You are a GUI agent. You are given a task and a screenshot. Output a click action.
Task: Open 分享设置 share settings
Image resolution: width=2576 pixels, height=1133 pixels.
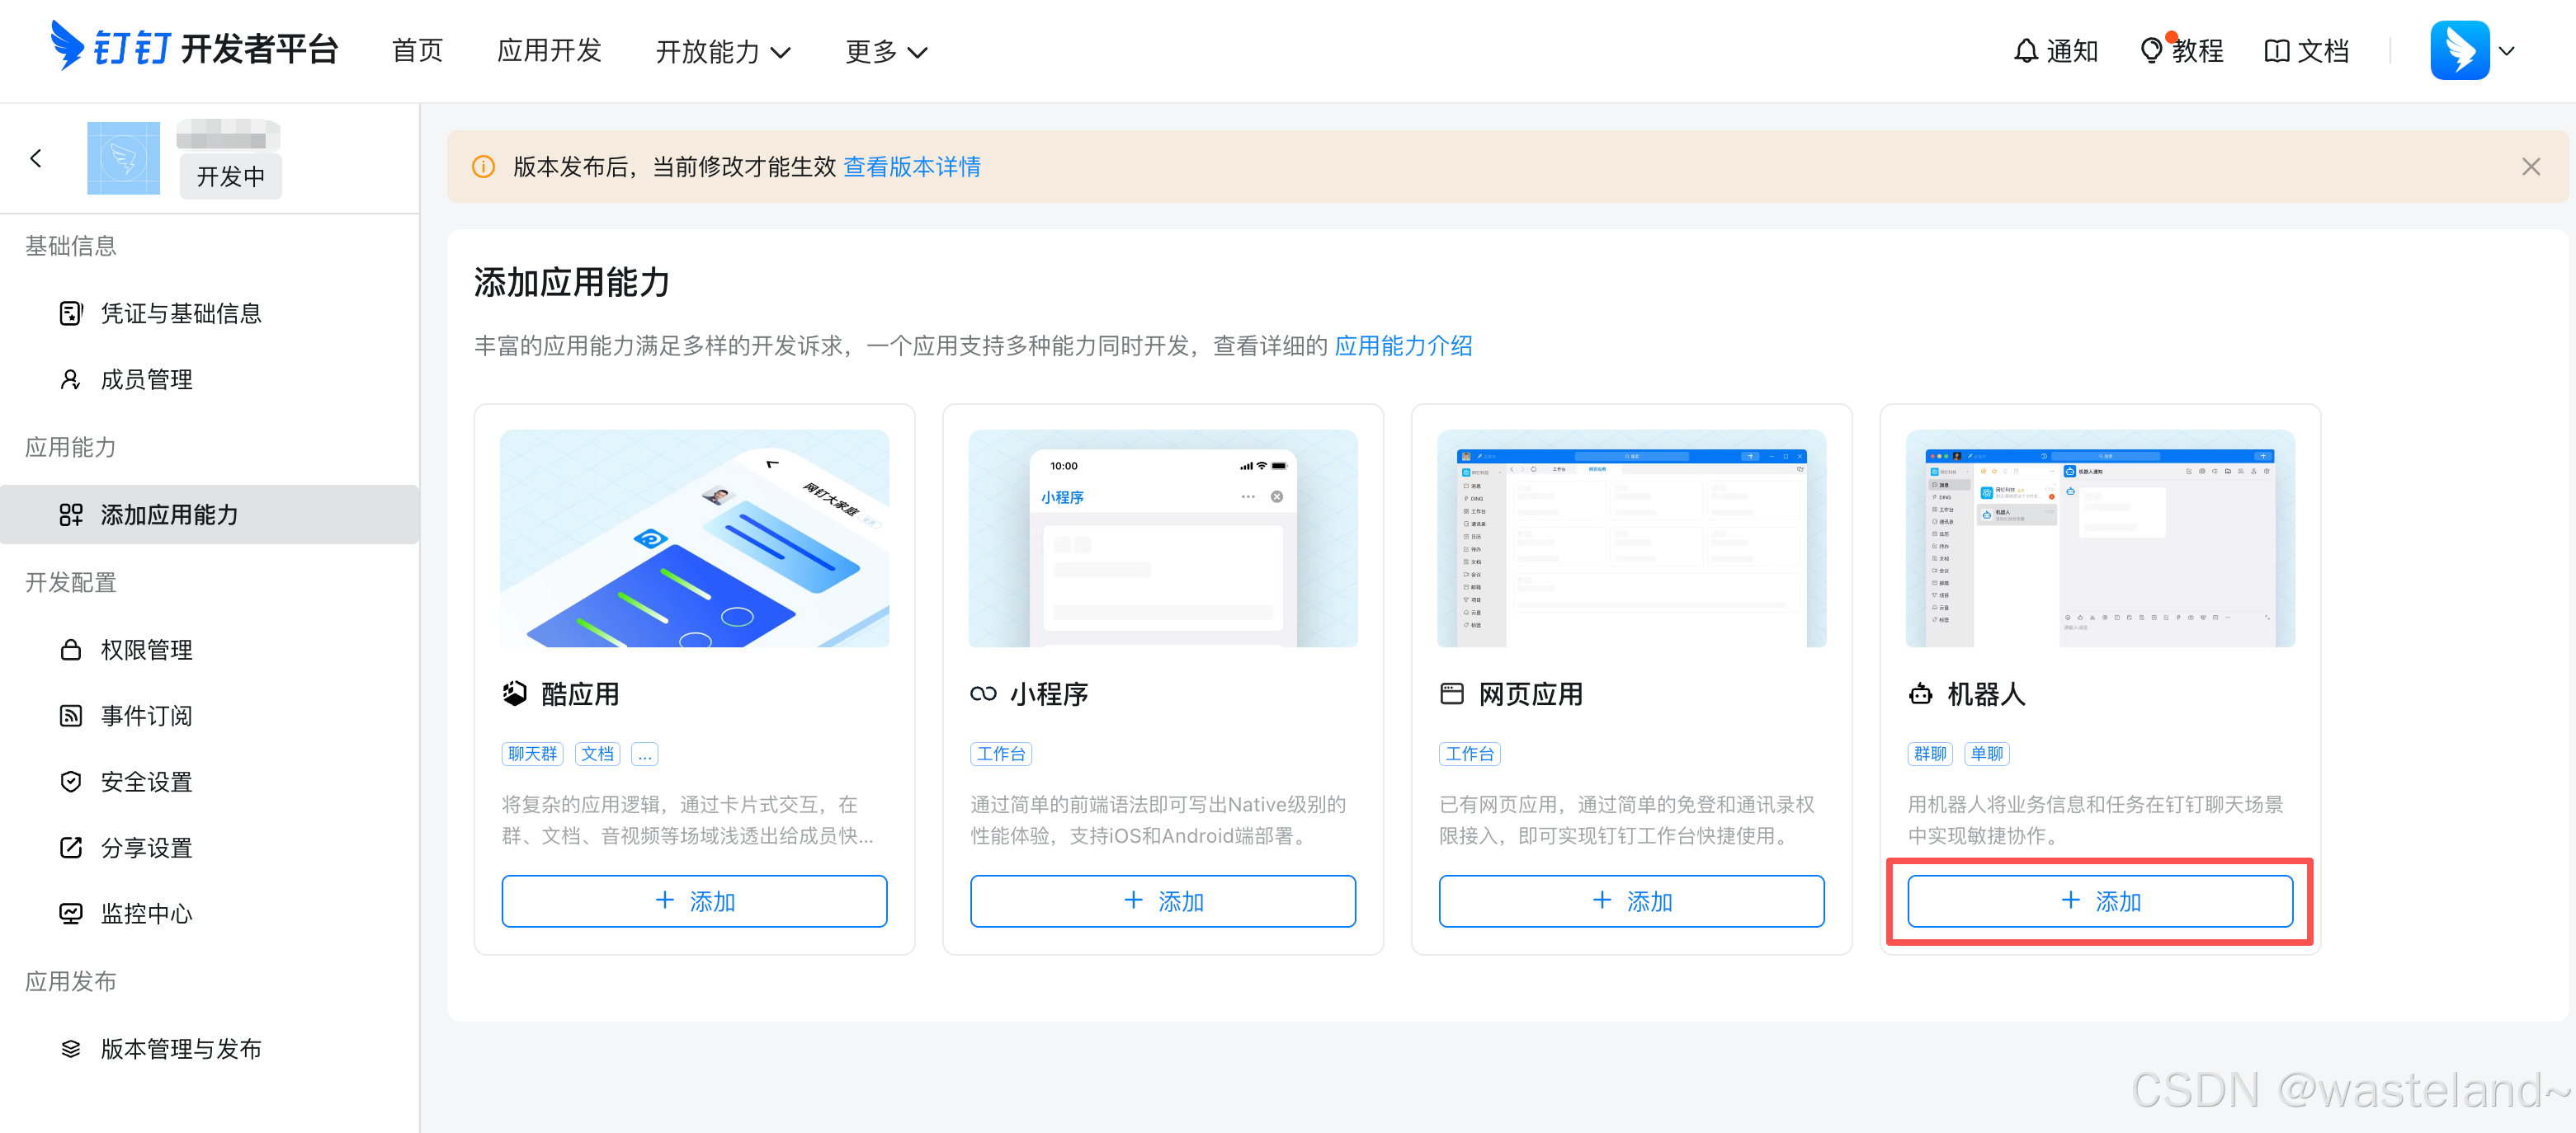click(x=147, y=847)
